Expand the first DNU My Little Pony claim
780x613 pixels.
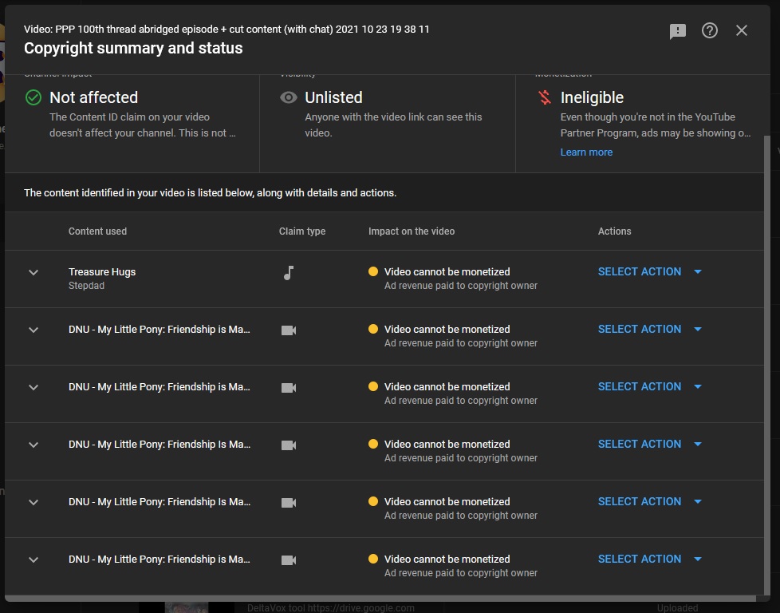pyautogui.click(x=33, y=330)
